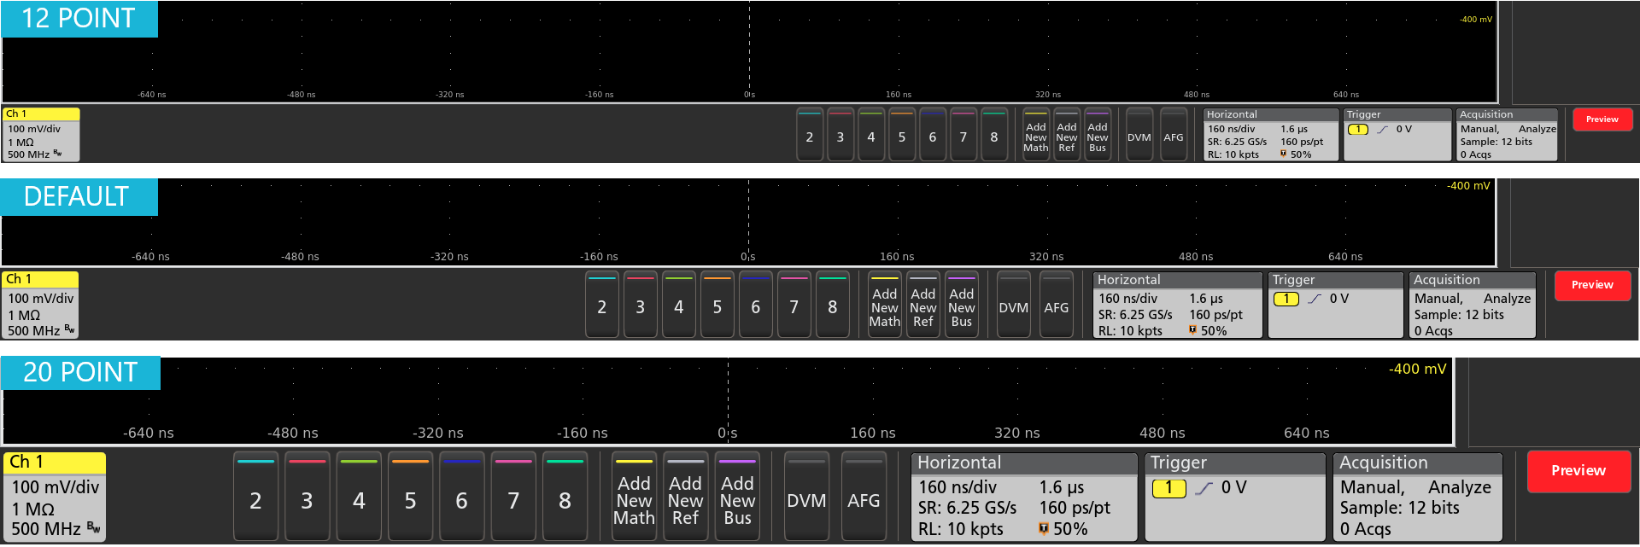Open Horizontal badge in the 12 POINT panel
This screenshot has height=547, width=1640.
pos(1271,135)
